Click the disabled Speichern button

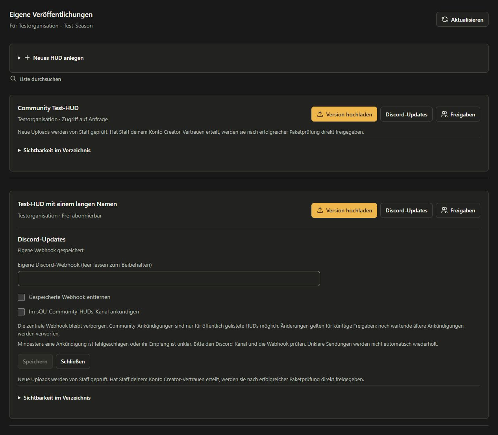coord(35,361)
